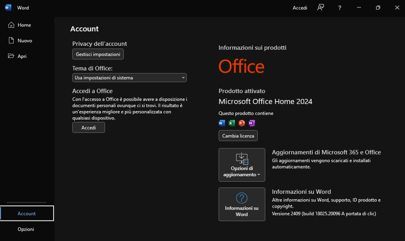The image size is (405, 241).
Task: Click the Microsoft Office Home 2024 text
Action: pyautogui.click(x=265, y=101)
